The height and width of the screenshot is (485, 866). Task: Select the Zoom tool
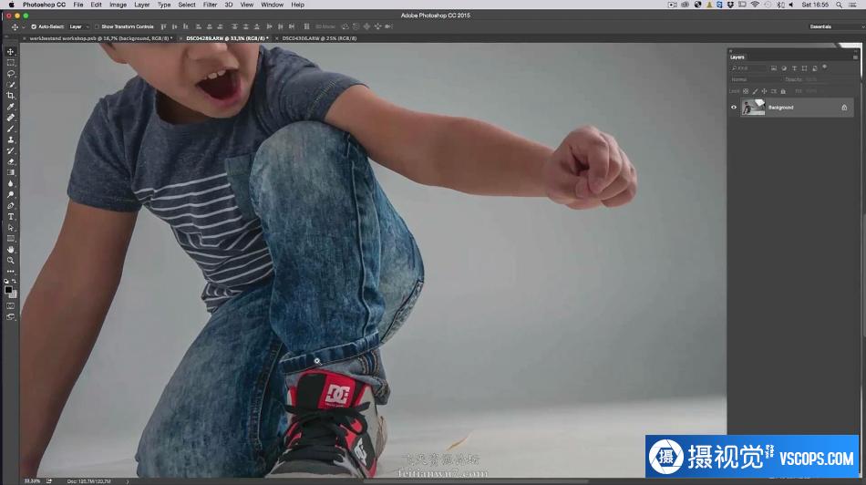11,261
